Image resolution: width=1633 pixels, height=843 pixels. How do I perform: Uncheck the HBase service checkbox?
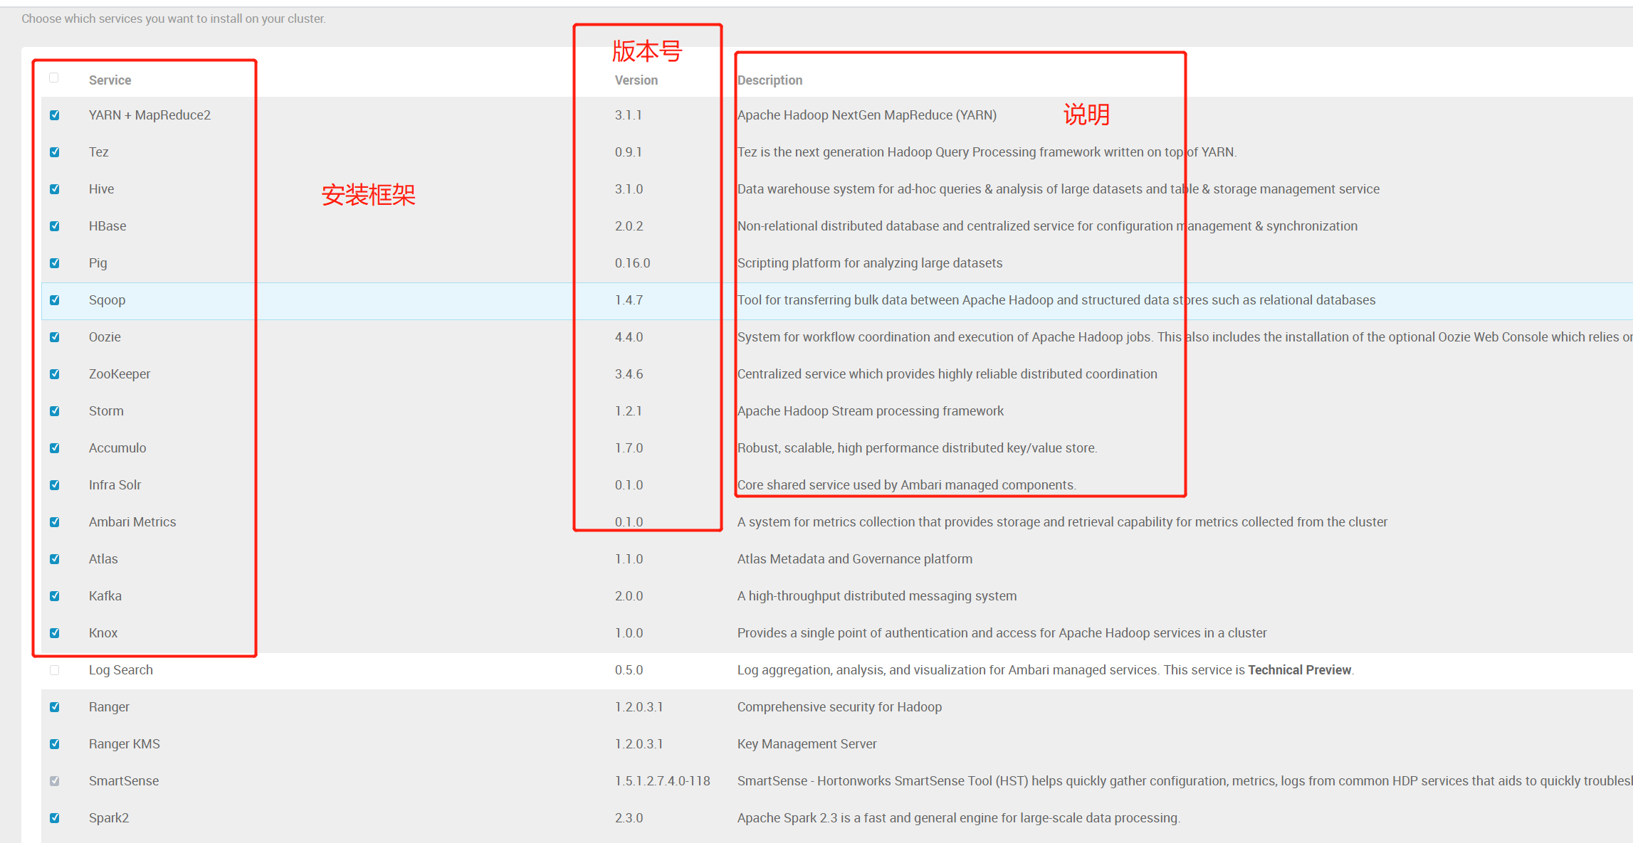[55, 226]
